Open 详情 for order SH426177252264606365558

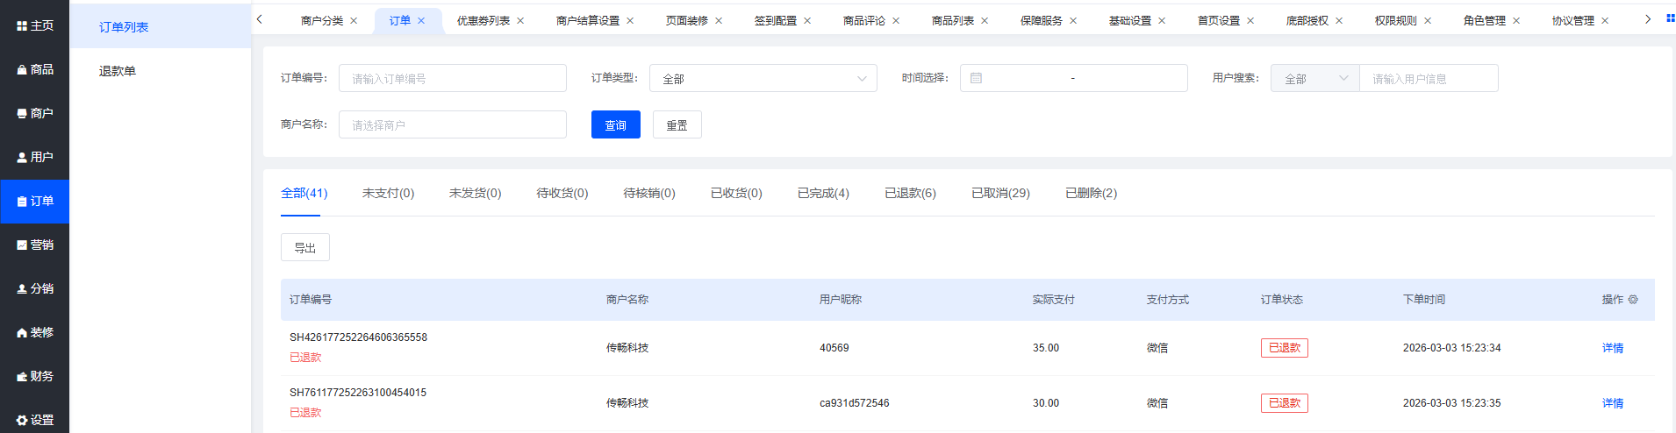[1612, 348]
